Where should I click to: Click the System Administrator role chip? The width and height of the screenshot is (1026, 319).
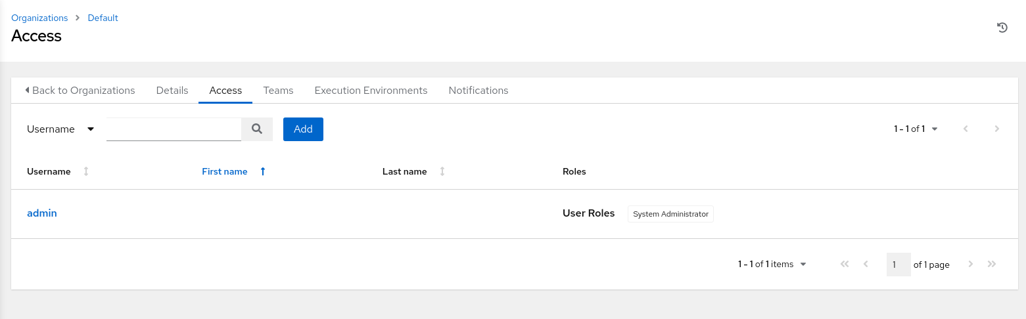(x=670, y=214)
